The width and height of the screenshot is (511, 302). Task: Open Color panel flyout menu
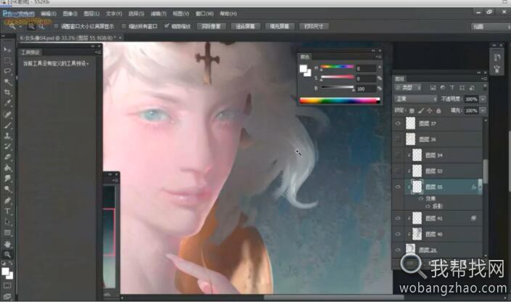(379, 57)
